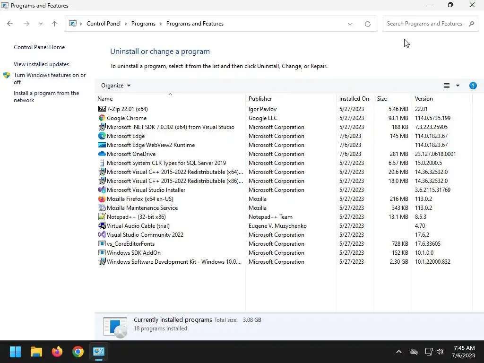Sort by the Version column header
The height and width of the screenshot is (363, 484).
(x=442, y=98)
